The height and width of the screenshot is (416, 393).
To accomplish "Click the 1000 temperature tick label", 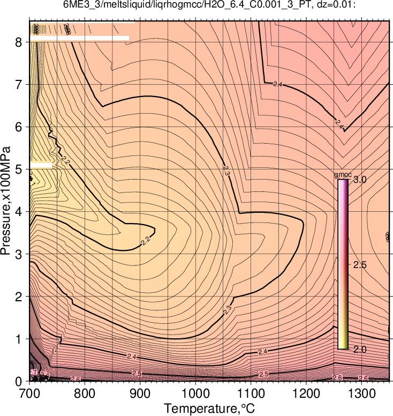I will (195, 393).
